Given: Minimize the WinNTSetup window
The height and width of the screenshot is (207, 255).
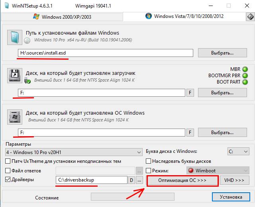Looking at the screenshot, I should [211, 6].
